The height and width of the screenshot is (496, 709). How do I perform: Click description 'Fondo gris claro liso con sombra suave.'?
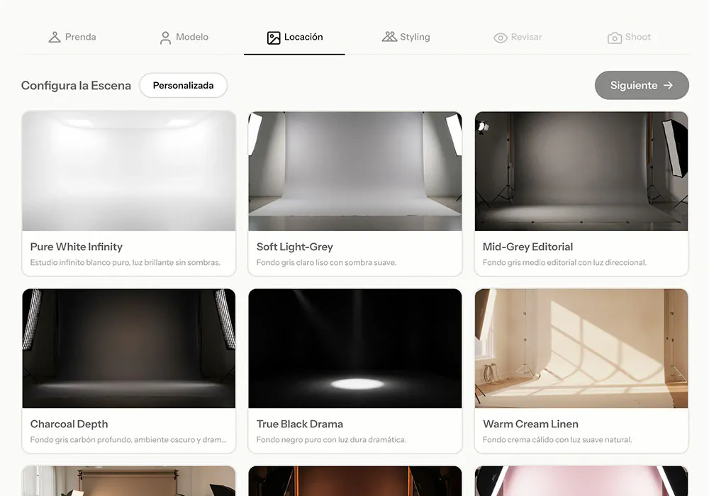[x=326, y=262]
